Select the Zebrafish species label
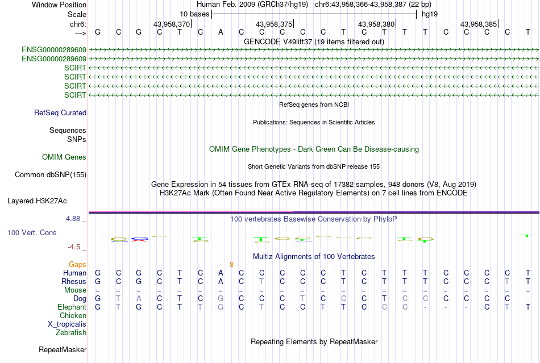 [71, 333]
